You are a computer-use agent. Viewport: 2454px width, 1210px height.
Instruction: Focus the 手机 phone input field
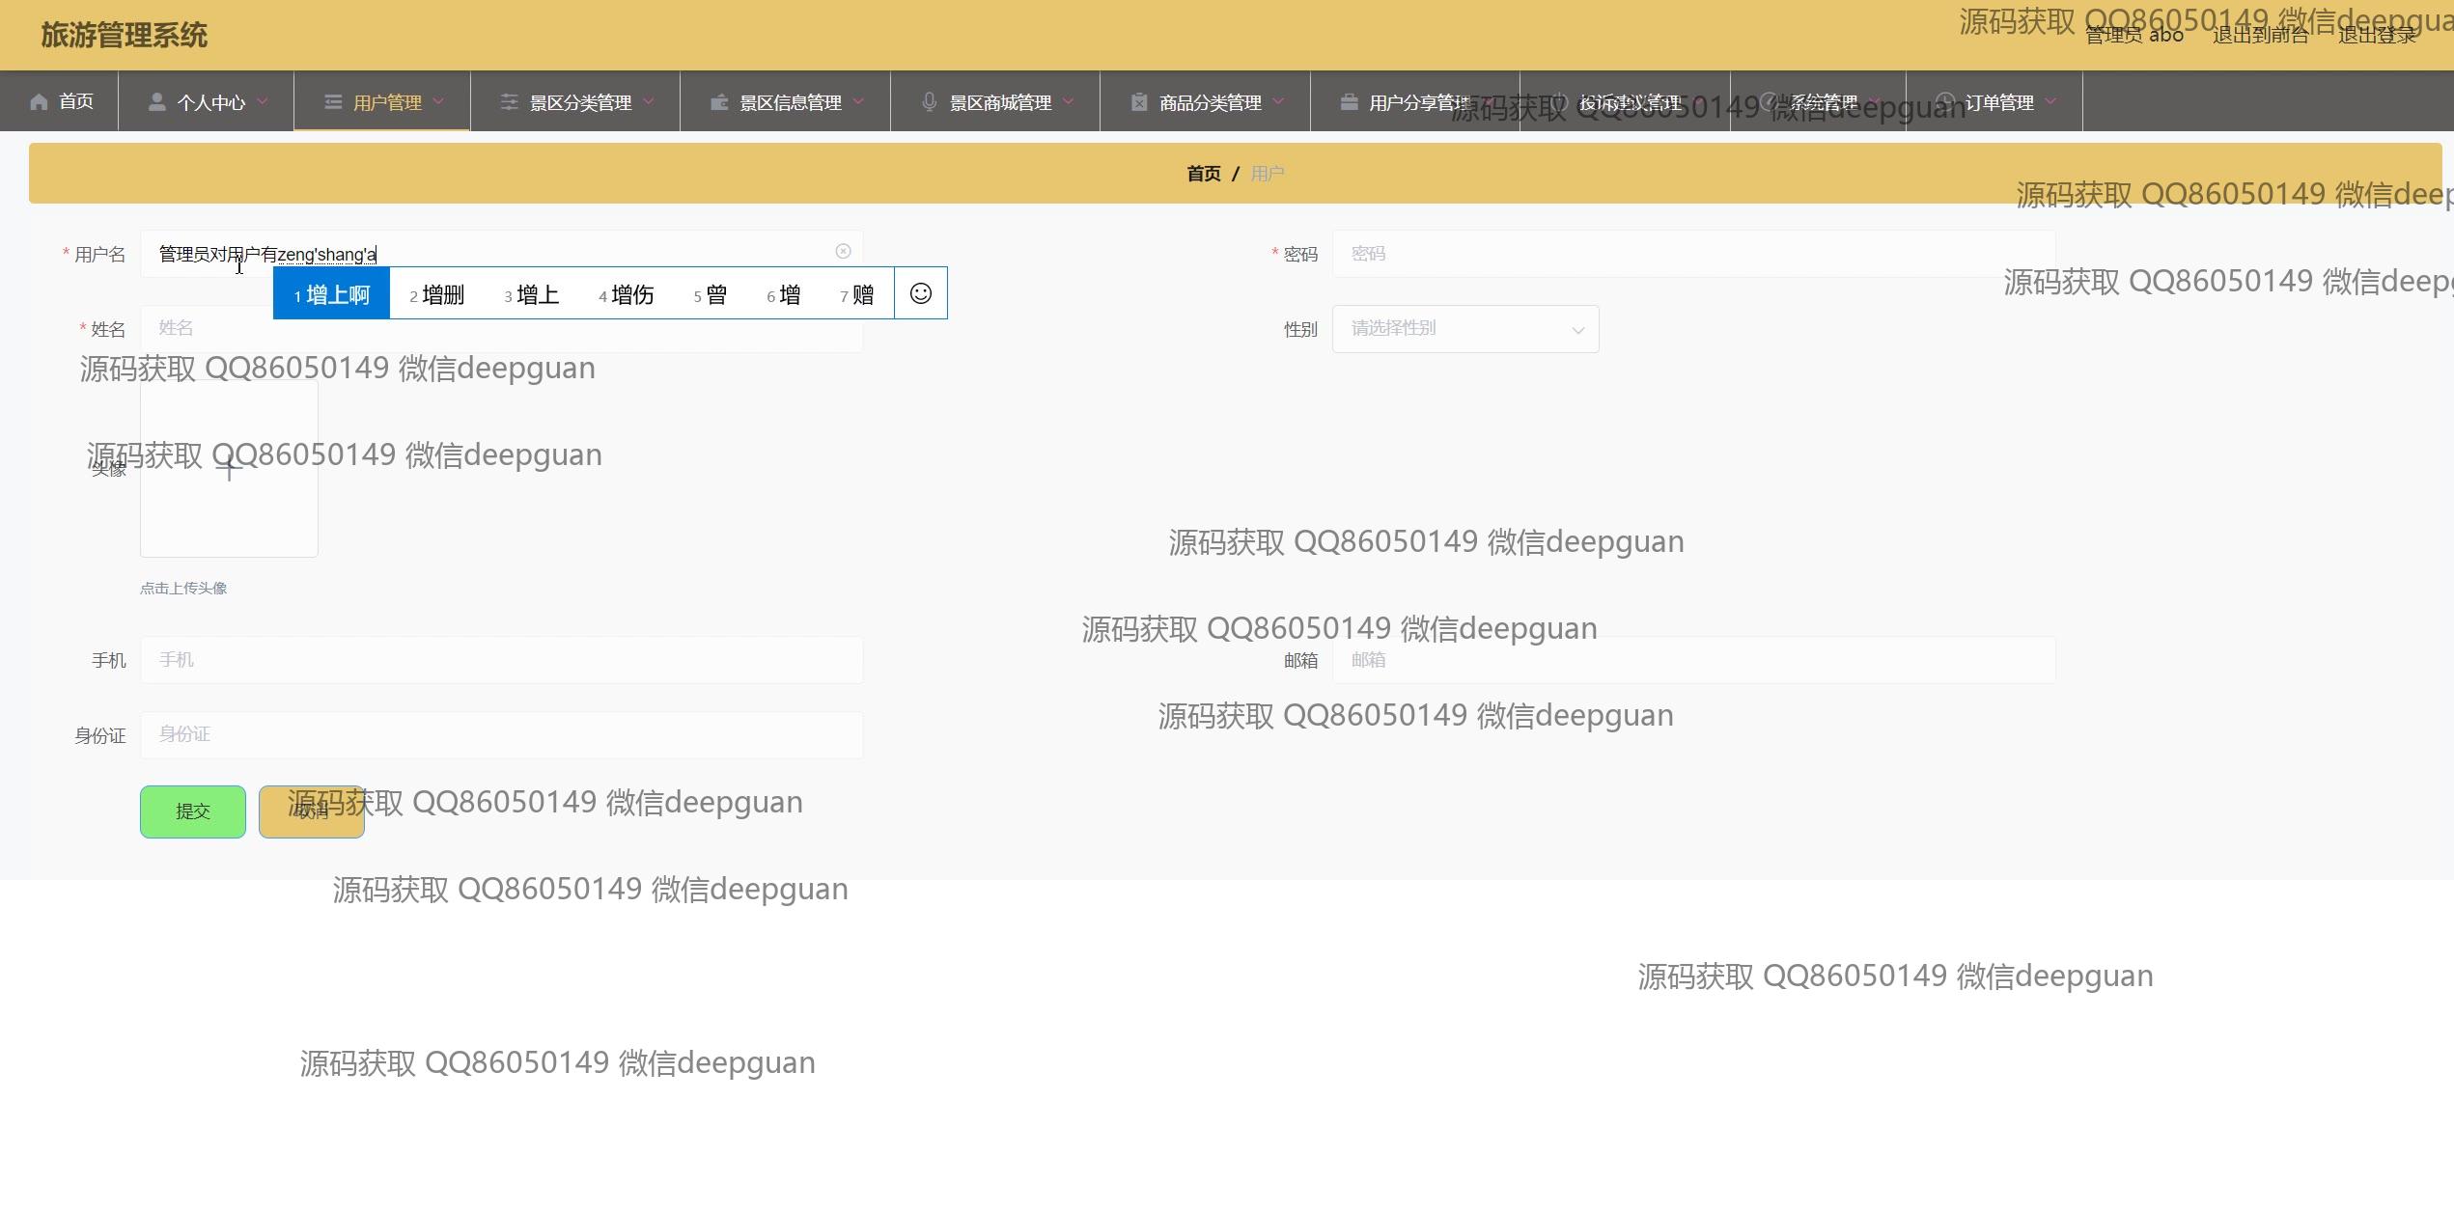pos(501,660)
